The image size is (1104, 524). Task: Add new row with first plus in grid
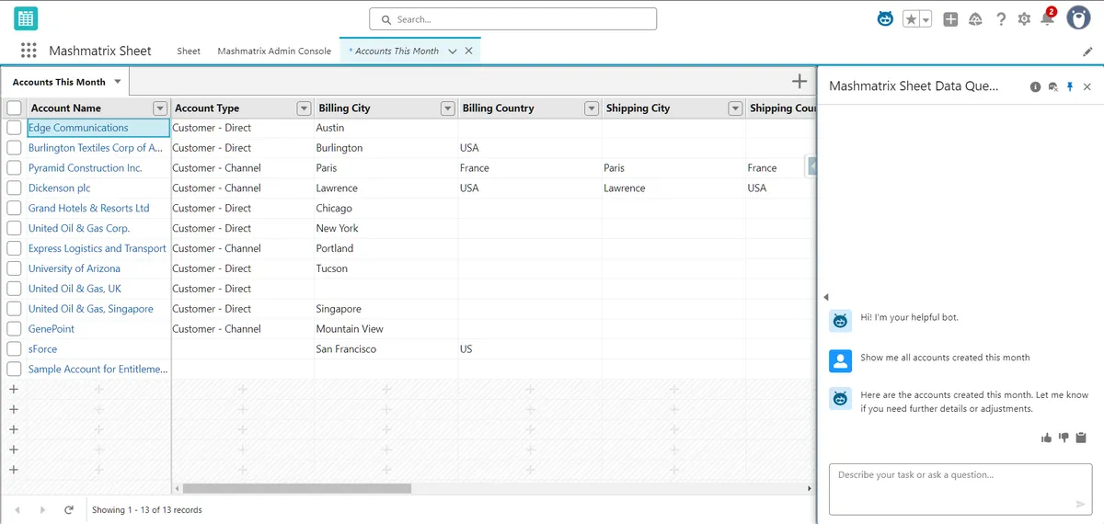pos(14,389)
